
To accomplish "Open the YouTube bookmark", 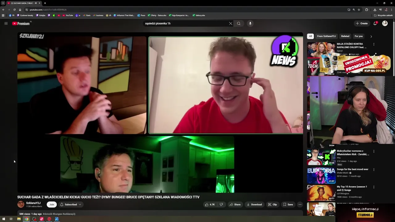I will tap(68, 15).
